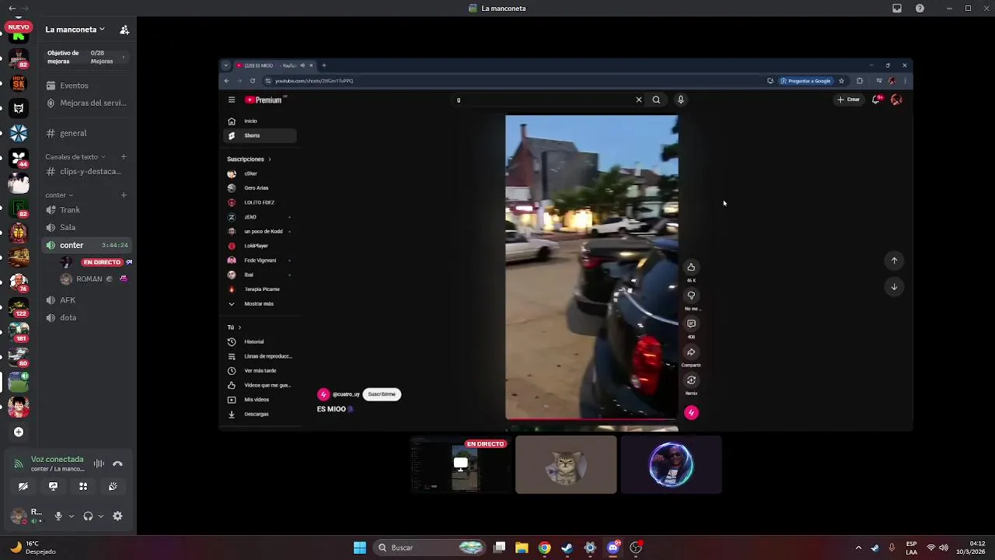
Task: Click the Windows Start button
Action: [360, 548]
